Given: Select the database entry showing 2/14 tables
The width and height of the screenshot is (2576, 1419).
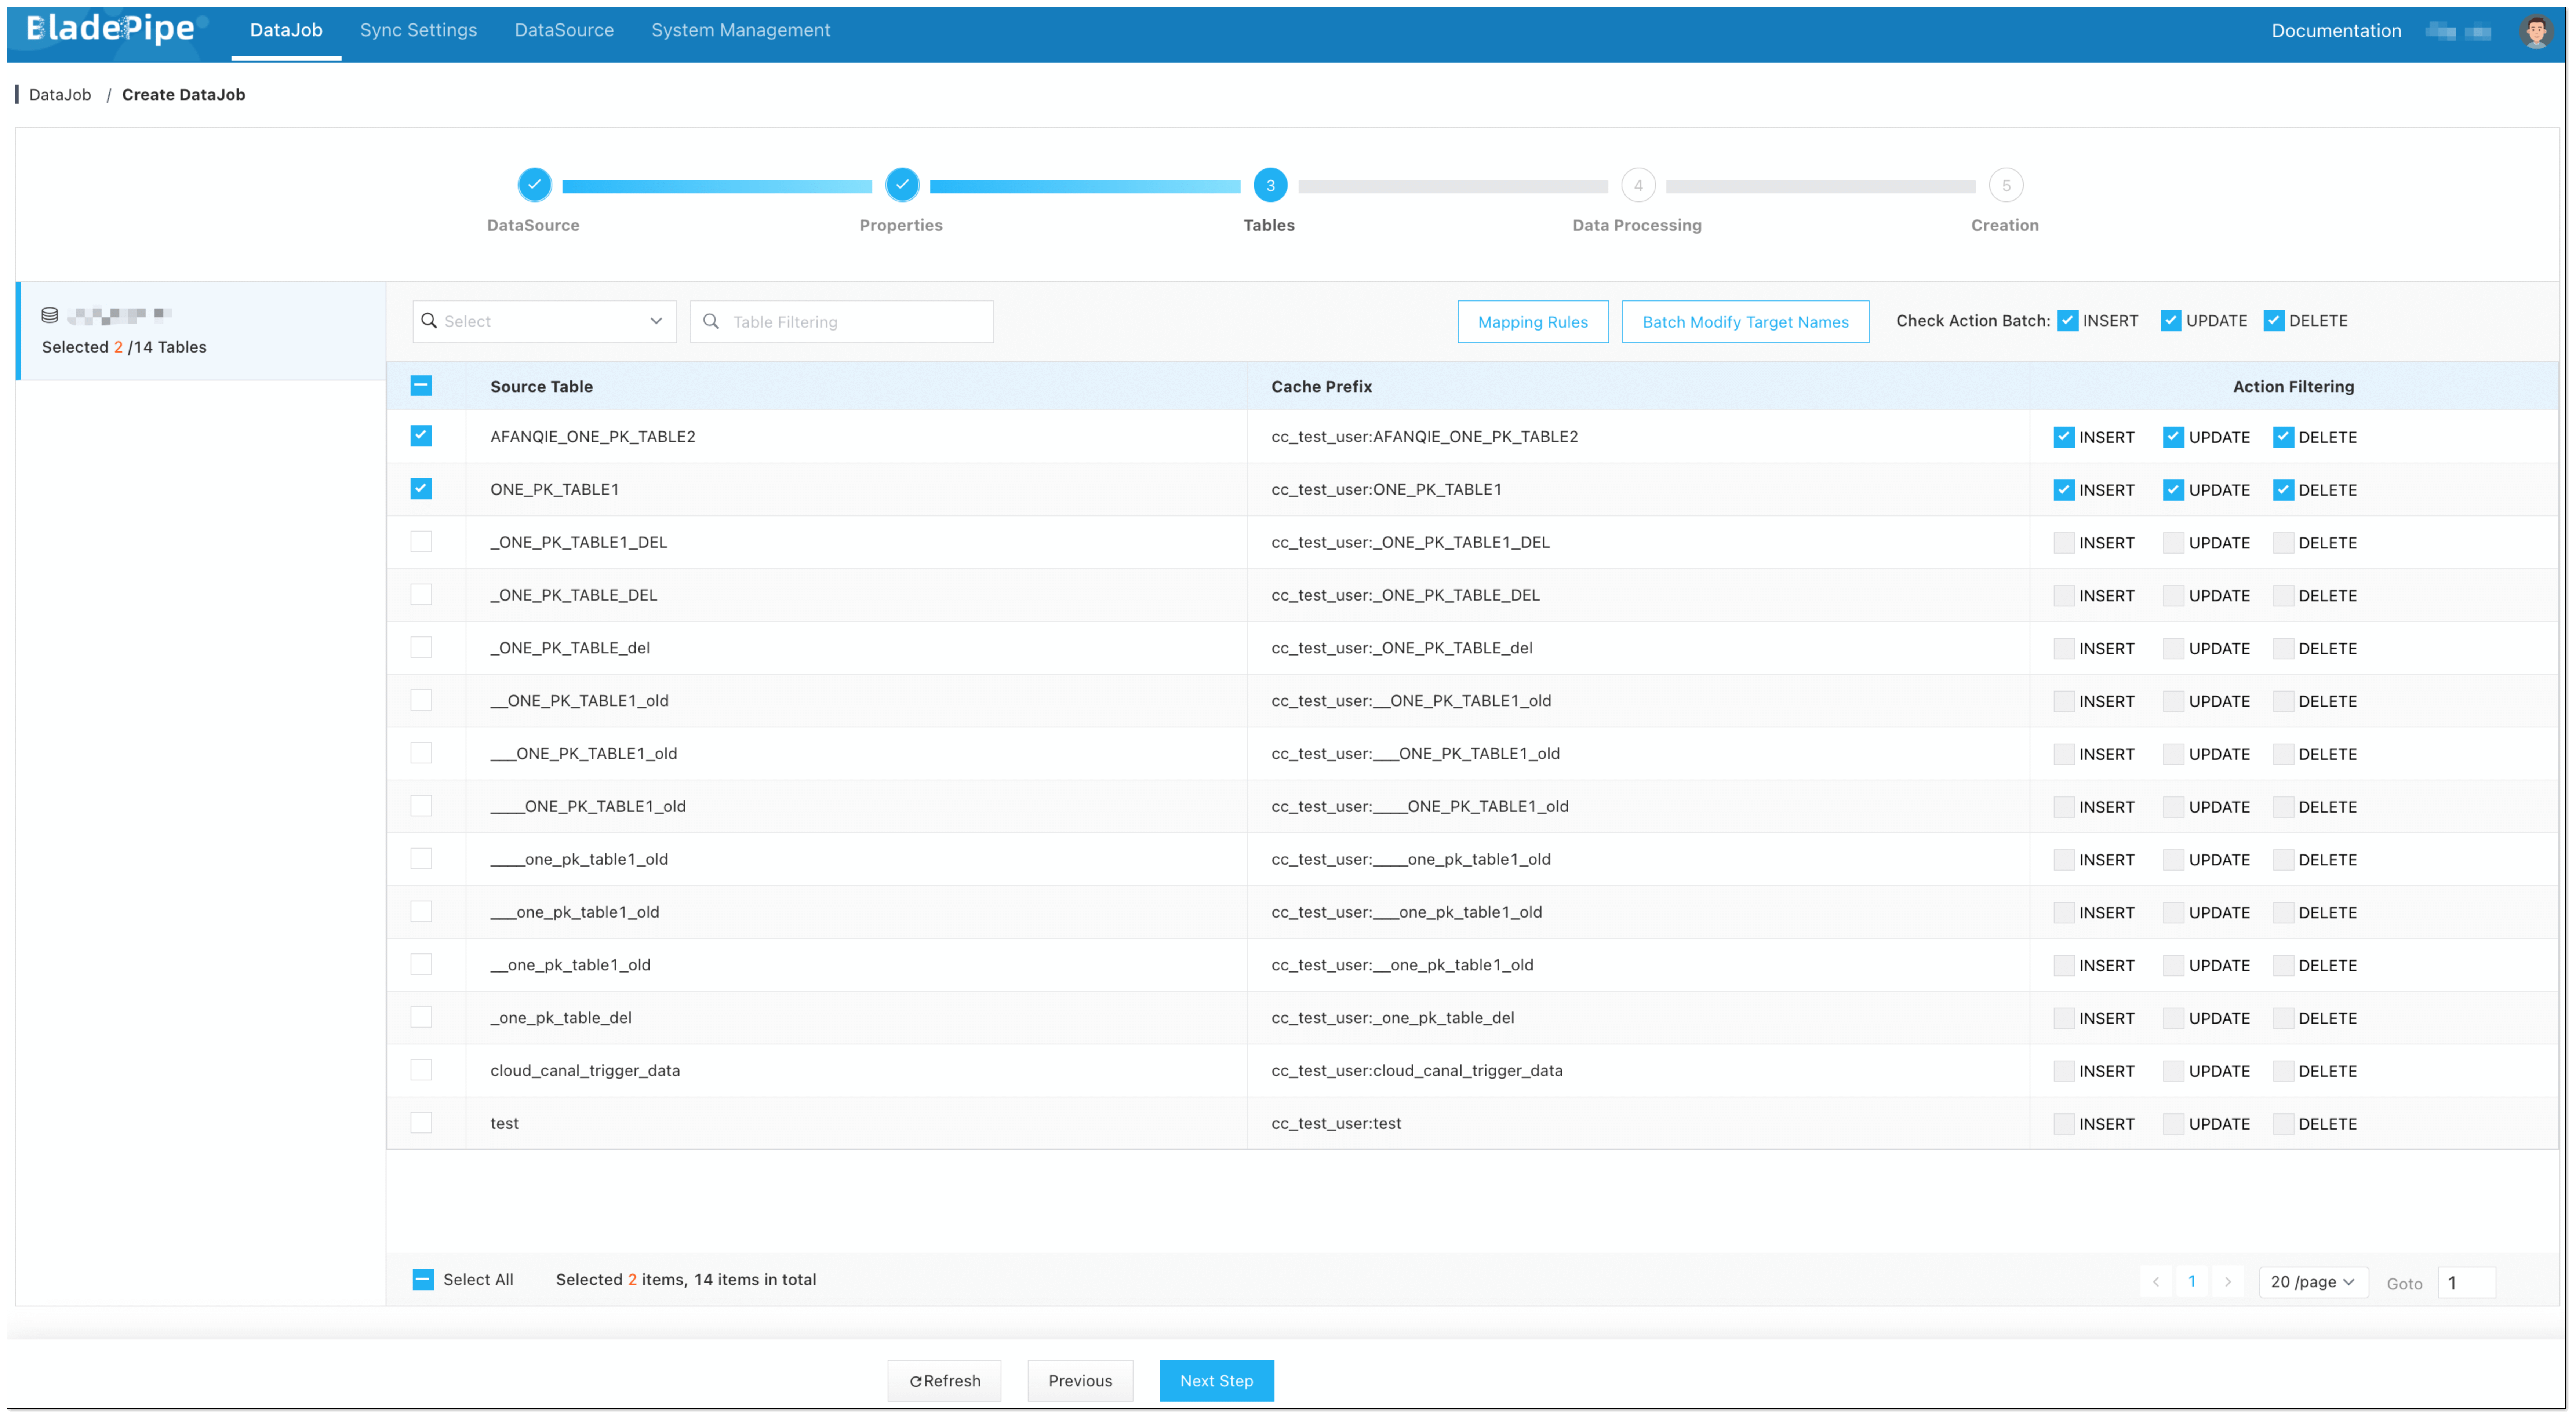Looking at the screenshot, I should pos(201,330).
